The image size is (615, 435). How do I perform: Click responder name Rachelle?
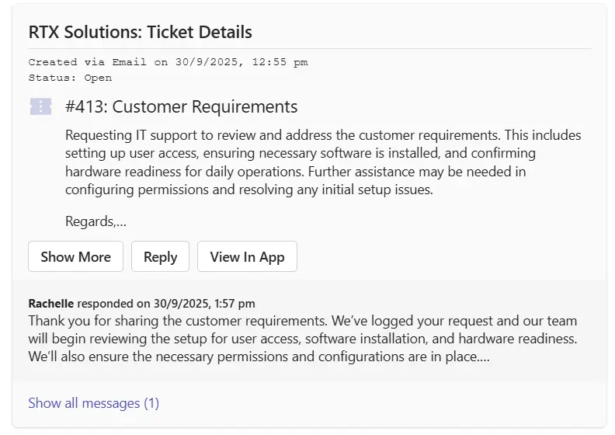coord(50,303)
